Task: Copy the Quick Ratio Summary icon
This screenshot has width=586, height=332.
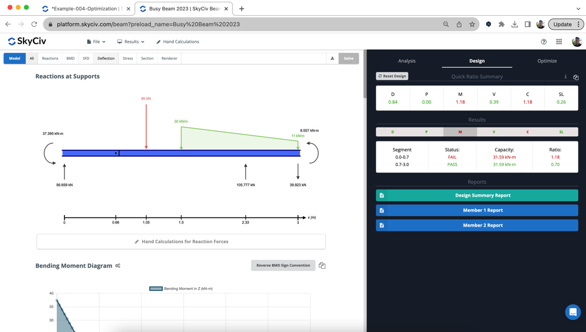Action: (x=576, y=77)
